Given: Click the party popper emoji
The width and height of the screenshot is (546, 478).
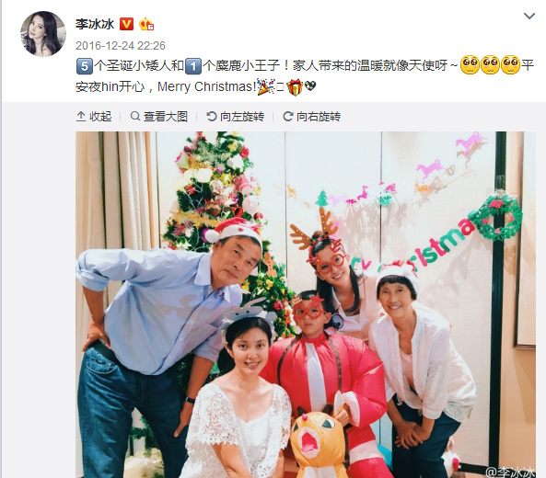Looking at the screenshot, I should (266, 87).
